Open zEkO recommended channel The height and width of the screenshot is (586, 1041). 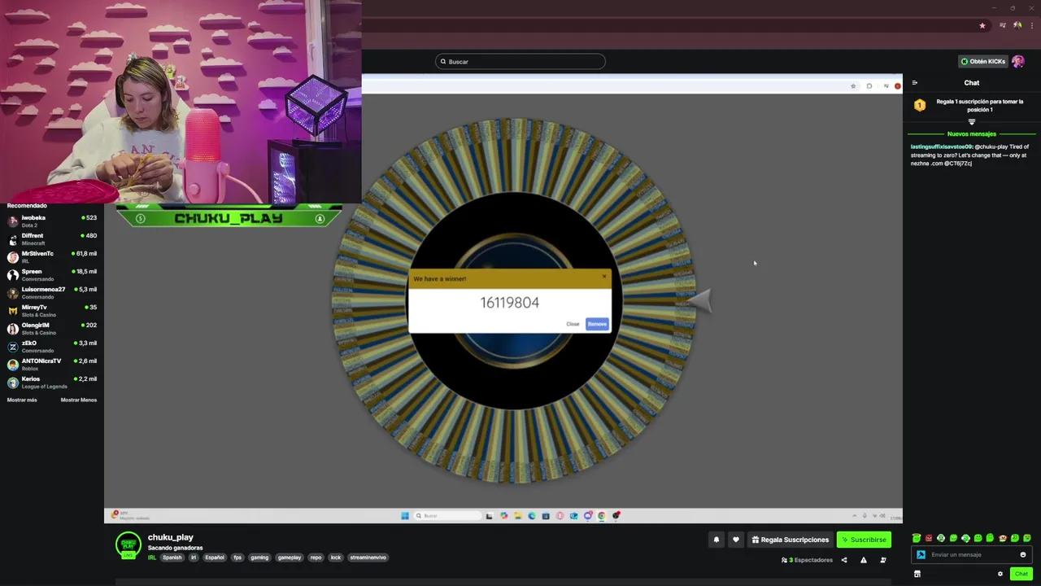click(52, 347)
